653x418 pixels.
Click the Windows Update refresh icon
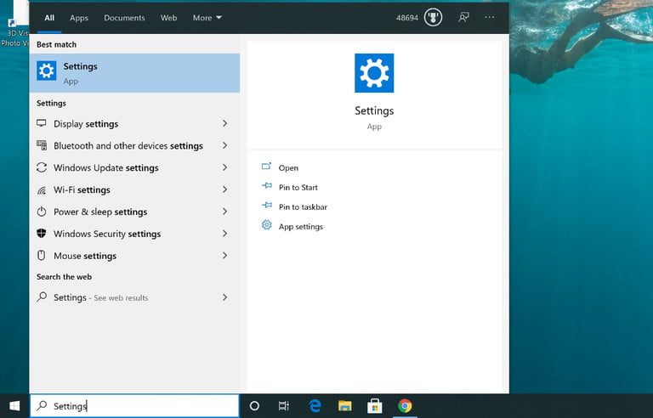(x=42, y=167)
